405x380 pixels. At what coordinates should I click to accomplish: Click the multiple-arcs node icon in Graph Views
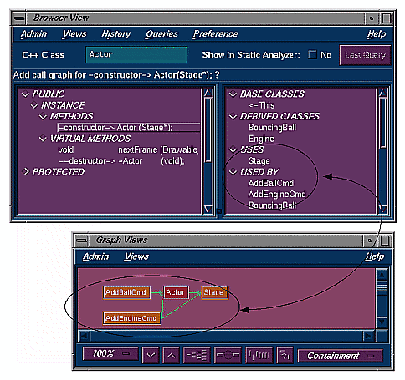[x=228, y=355]
